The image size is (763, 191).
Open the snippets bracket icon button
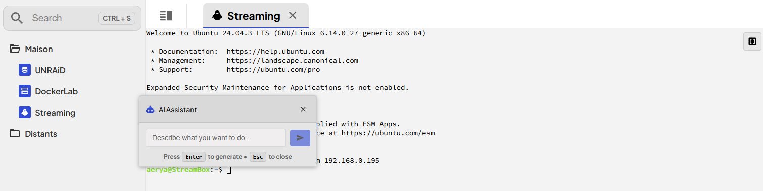point(752,41)
